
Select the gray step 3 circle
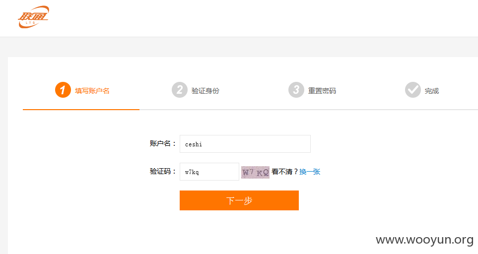pos(296,90)
